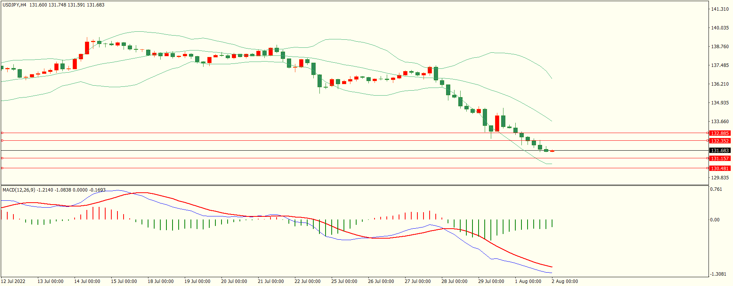Click the 141.310 price scale value

[720, 9]
